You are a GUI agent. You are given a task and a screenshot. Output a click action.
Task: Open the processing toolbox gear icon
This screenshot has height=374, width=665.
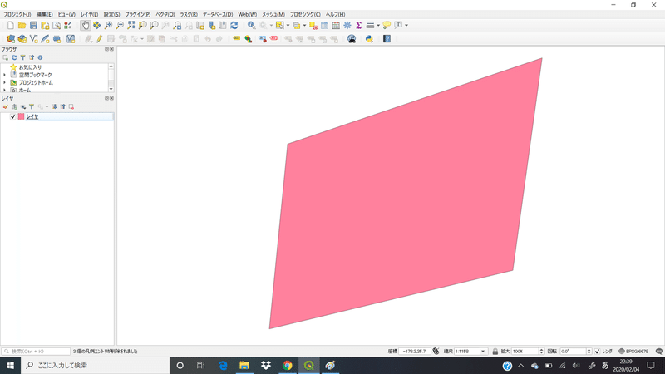pos(347,26)
